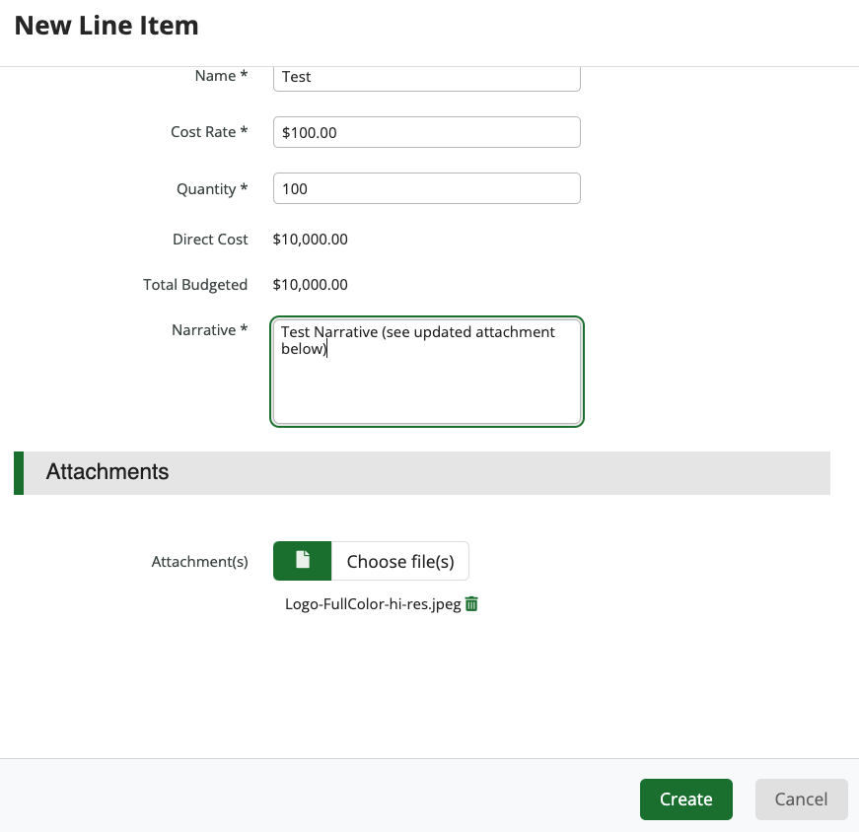
Task: Focus the Name field containing Test
Action: [426, 77]
